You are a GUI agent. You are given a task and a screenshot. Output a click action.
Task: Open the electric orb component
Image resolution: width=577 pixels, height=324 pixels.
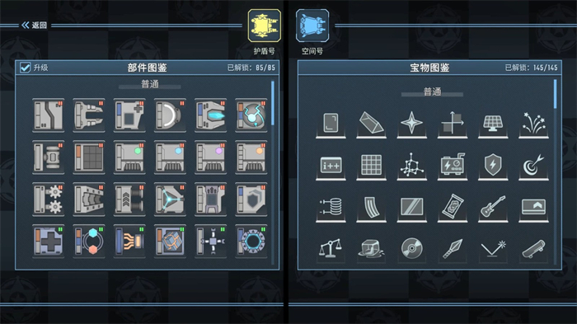click(251, 115)
